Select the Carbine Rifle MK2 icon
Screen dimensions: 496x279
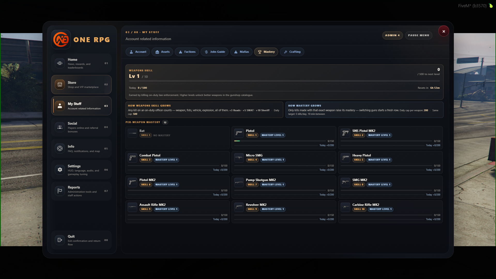point(345,207)
